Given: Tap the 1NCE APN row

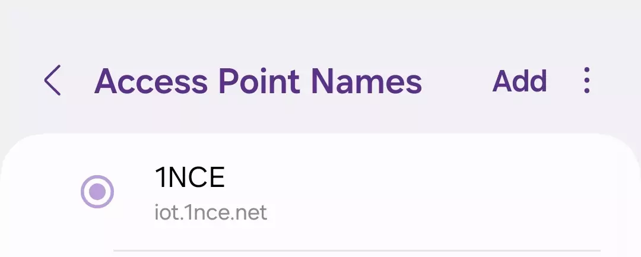Looking at the screenshot, I should (356, 193).
